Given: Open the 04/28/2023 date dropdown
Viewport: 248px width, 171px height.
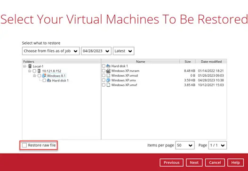Looking at the screenshot, I should [96, 51].
